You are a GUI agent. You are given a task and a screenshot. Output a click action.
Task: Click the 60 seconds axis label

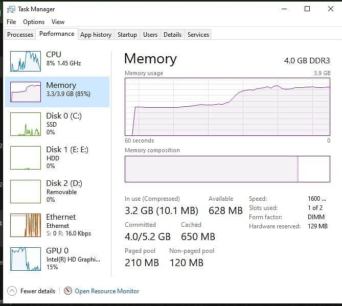pos(139,140)
